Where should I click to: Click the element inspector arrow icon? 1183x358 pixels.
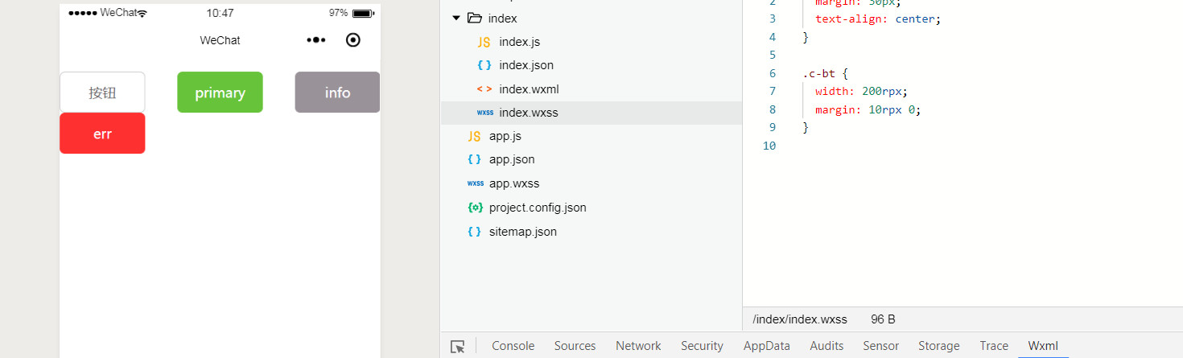point(458,347)
